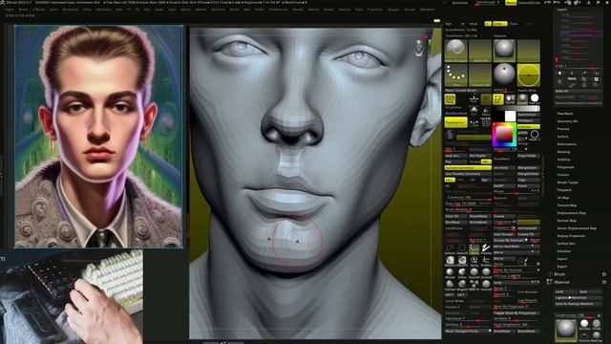Pick the SelectLasso brush icon
Screen dimensions: 611x344
pyautogui.click(x=450, y=248)
